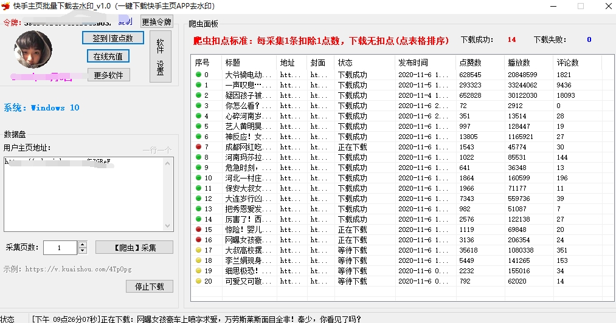Click green status dot of row 0
The height and width of the screenshot is (323, 616).
[x=198, y=74]
